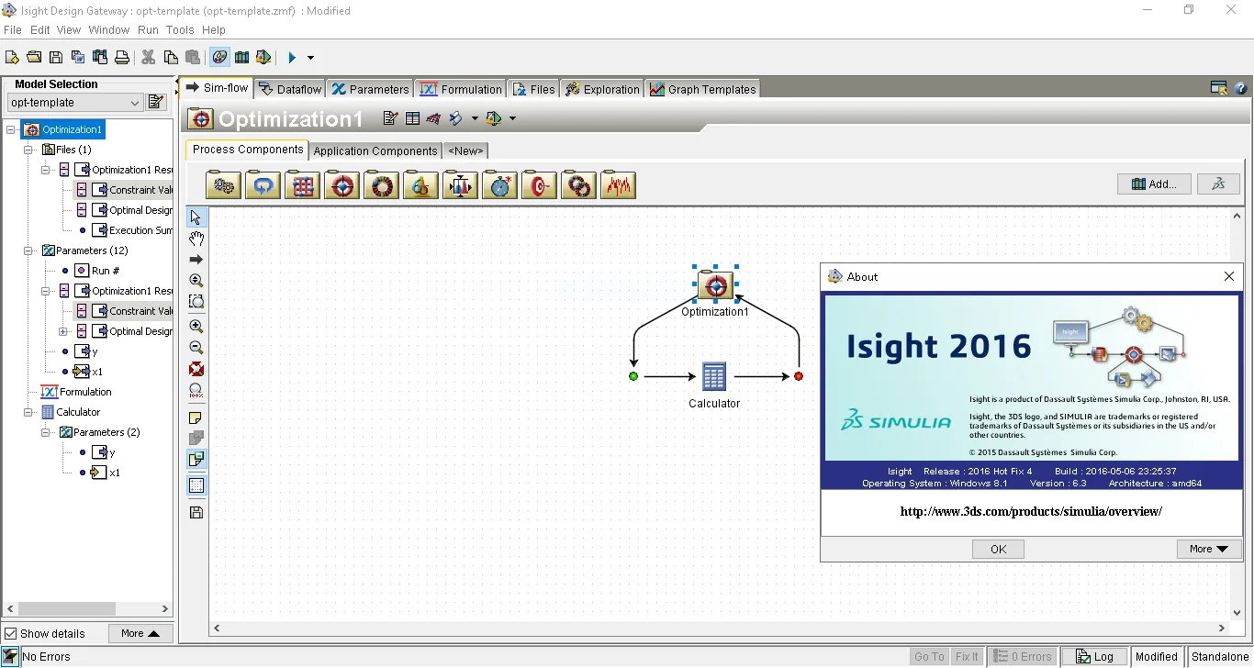Switch to the Dataflow tab
Viewport: 1254px width, 668px height.
pos(290,89)
